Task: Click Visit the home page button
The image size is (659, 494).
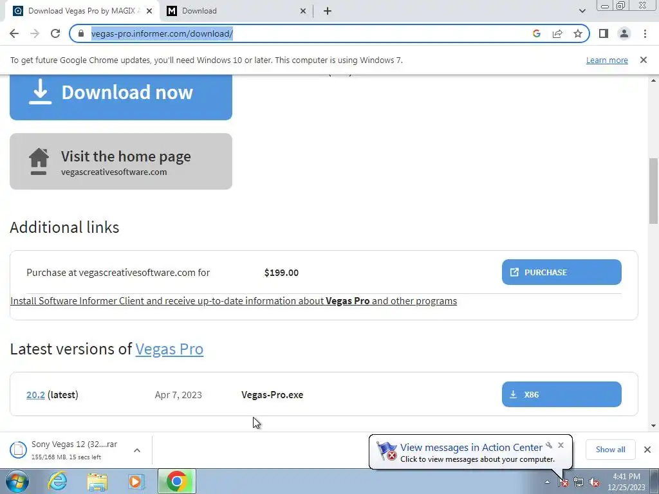Action: pos(121,161)
